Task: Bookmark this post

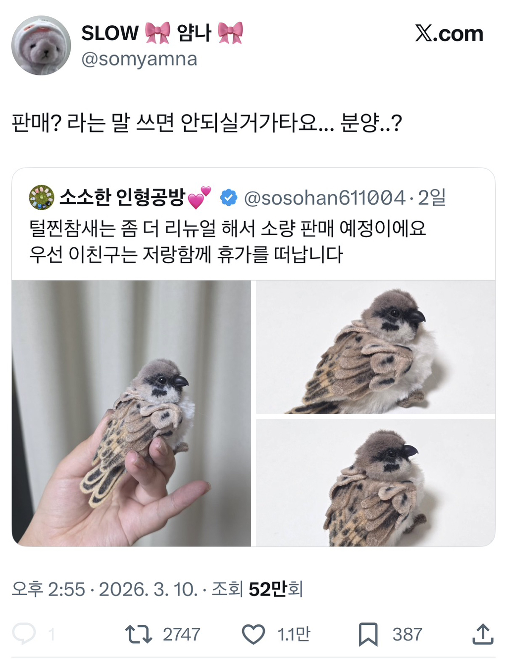Action: point(368,634)
